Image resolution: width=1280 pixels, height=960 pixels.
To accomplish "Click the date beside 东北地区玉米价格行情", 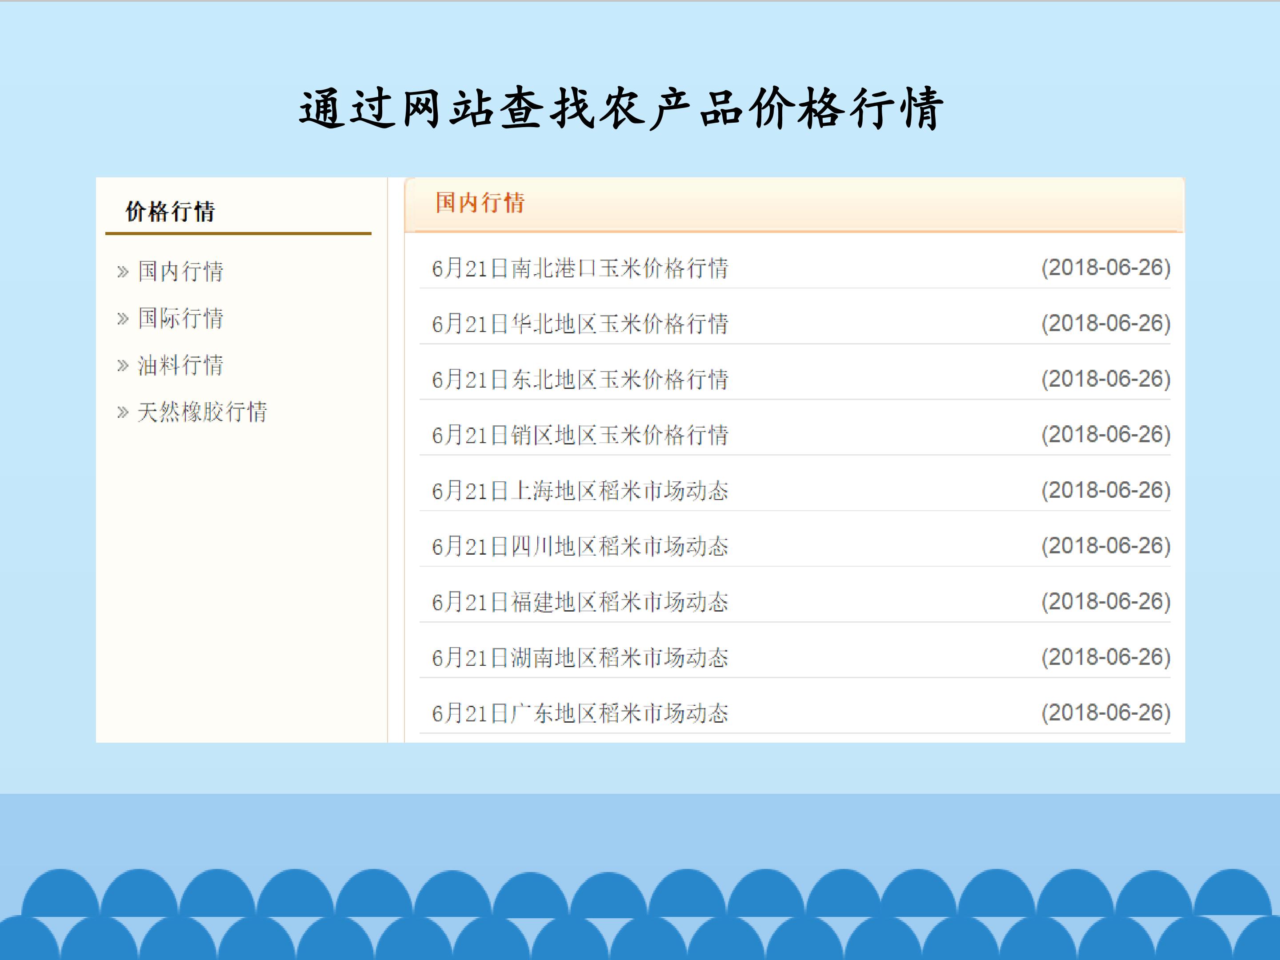I will click(x=1106, y=379).
